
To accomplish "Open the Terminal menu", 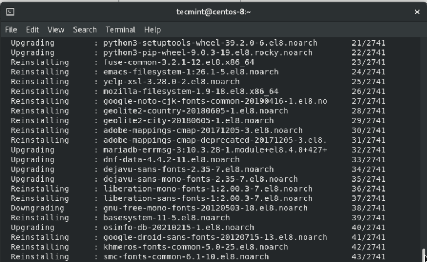I will (x=120, y=29).
